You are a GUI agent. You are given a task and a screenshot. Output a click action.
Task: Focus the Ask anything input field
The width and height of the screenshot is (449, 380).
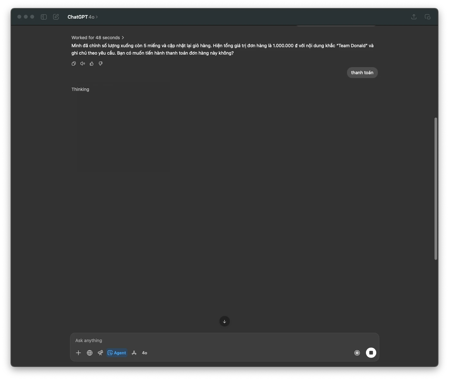(225, 340)
